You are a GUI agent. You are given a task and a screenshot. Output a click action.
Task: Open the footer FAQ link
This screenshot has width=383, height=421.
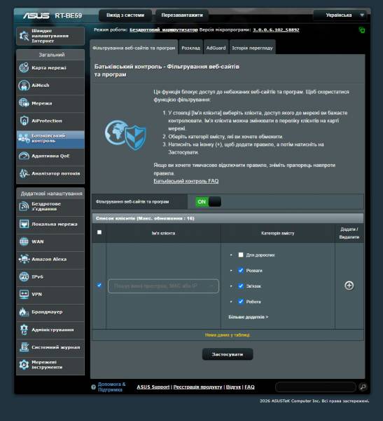point(249,387)
